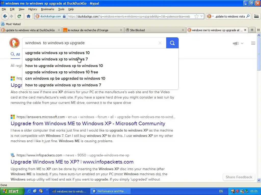Close the Site Blocked tab

183,30
